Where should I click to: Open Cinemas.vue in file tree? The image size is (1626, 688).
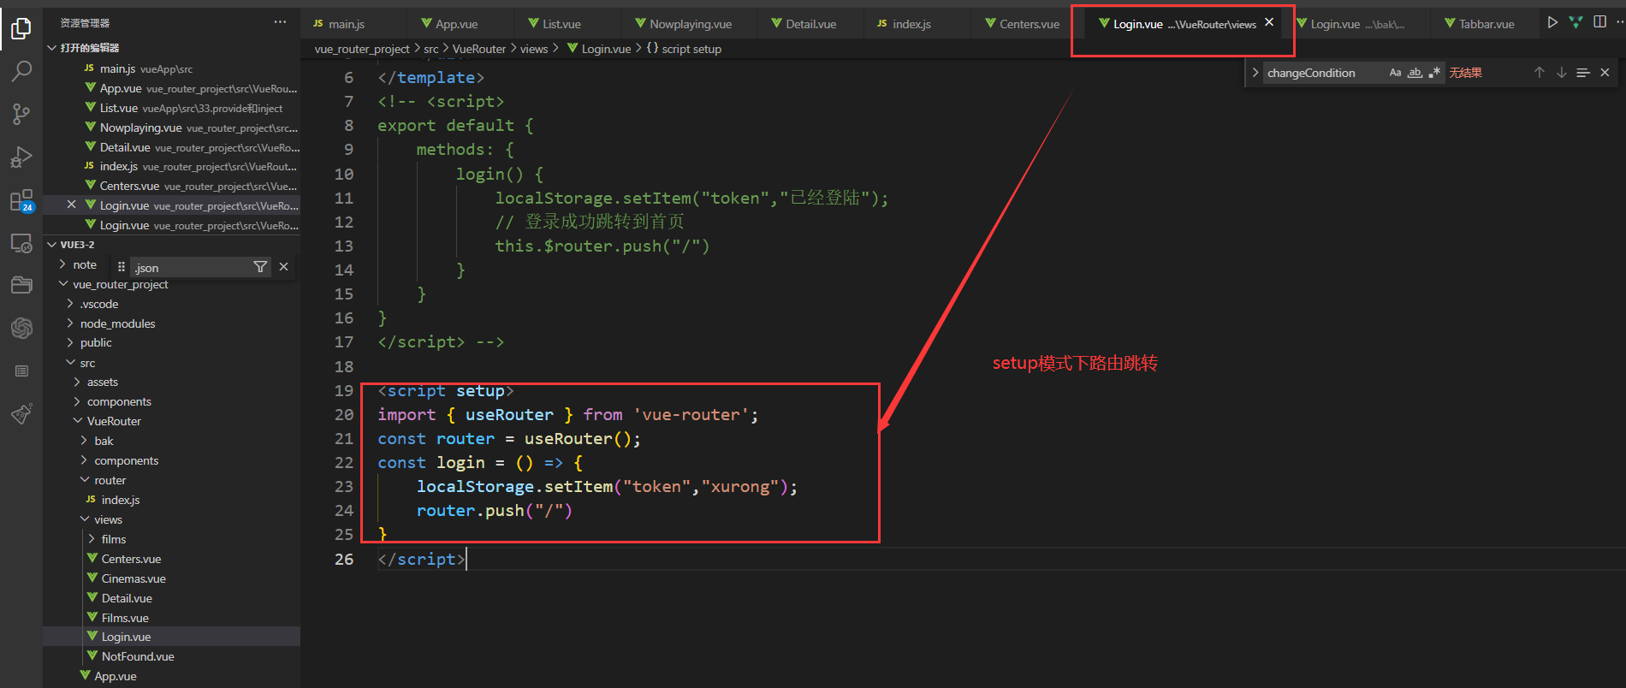134,578
